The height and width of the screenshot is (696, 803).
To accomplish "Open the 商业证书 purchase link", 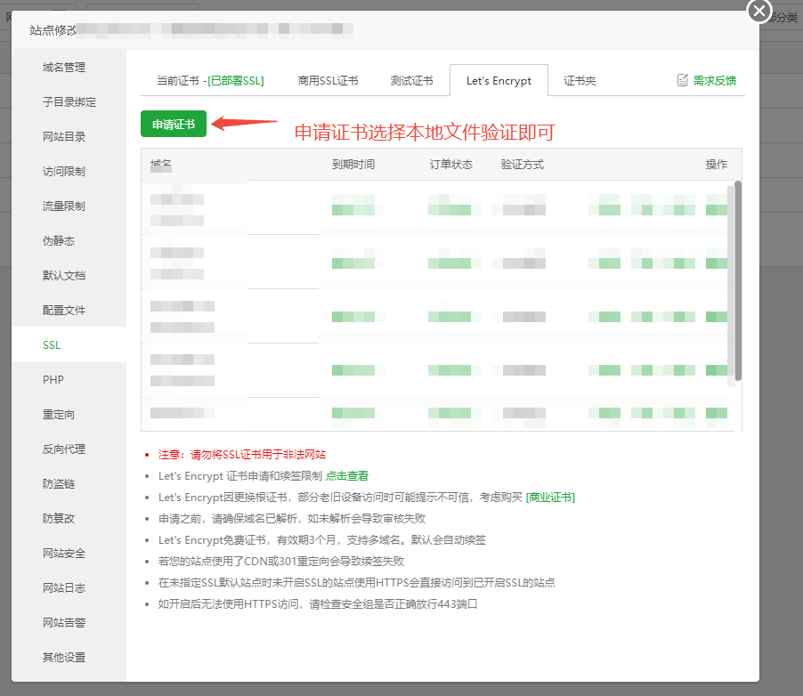I will pos(550,498).
